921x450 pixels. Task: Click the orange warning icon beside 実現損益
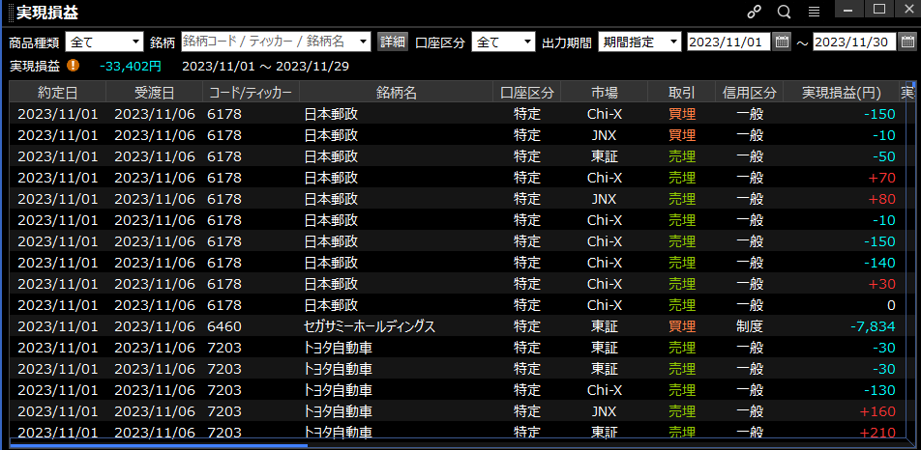[x=73, y=66]
